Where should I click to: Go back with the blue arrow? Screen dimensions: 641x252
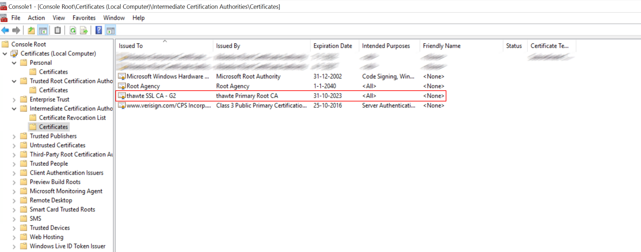tap(5, 30)
